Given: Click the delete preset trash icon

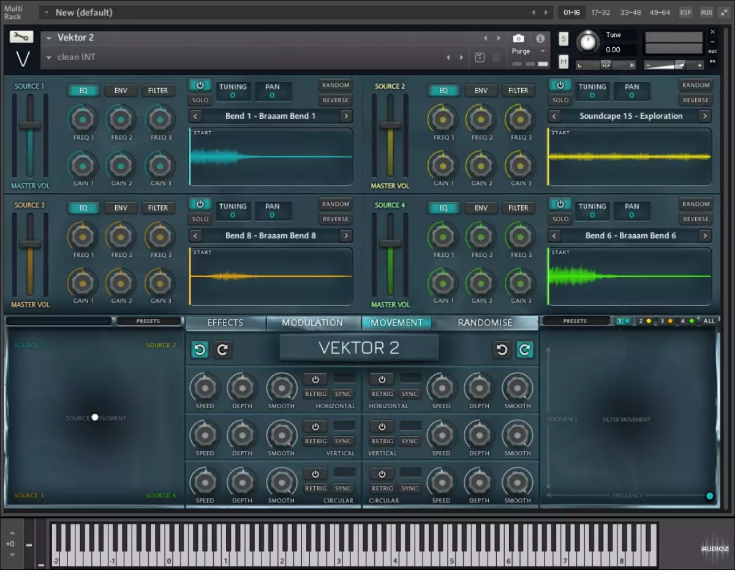Looking at the screenshot, I should (x=496, y=57).
